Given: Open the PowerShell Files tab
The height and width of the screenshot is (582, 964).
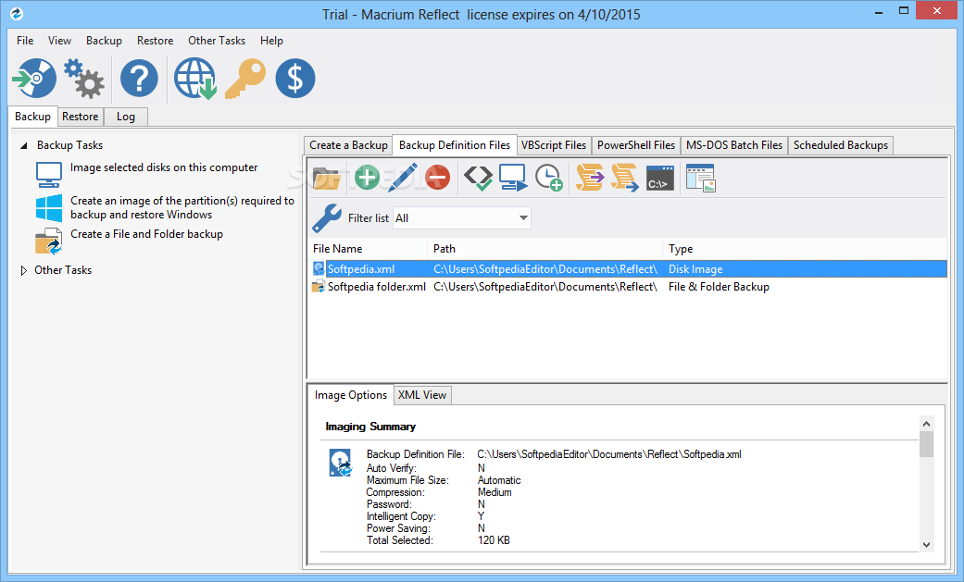Looking at the screenshot, I should click(x=636, y=145).
